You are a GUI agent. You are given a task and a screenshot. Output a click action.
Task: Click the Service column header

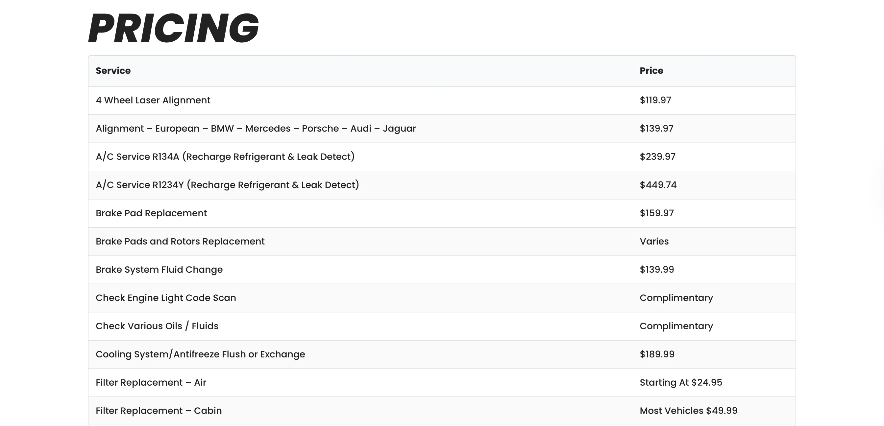coord(113,71)
